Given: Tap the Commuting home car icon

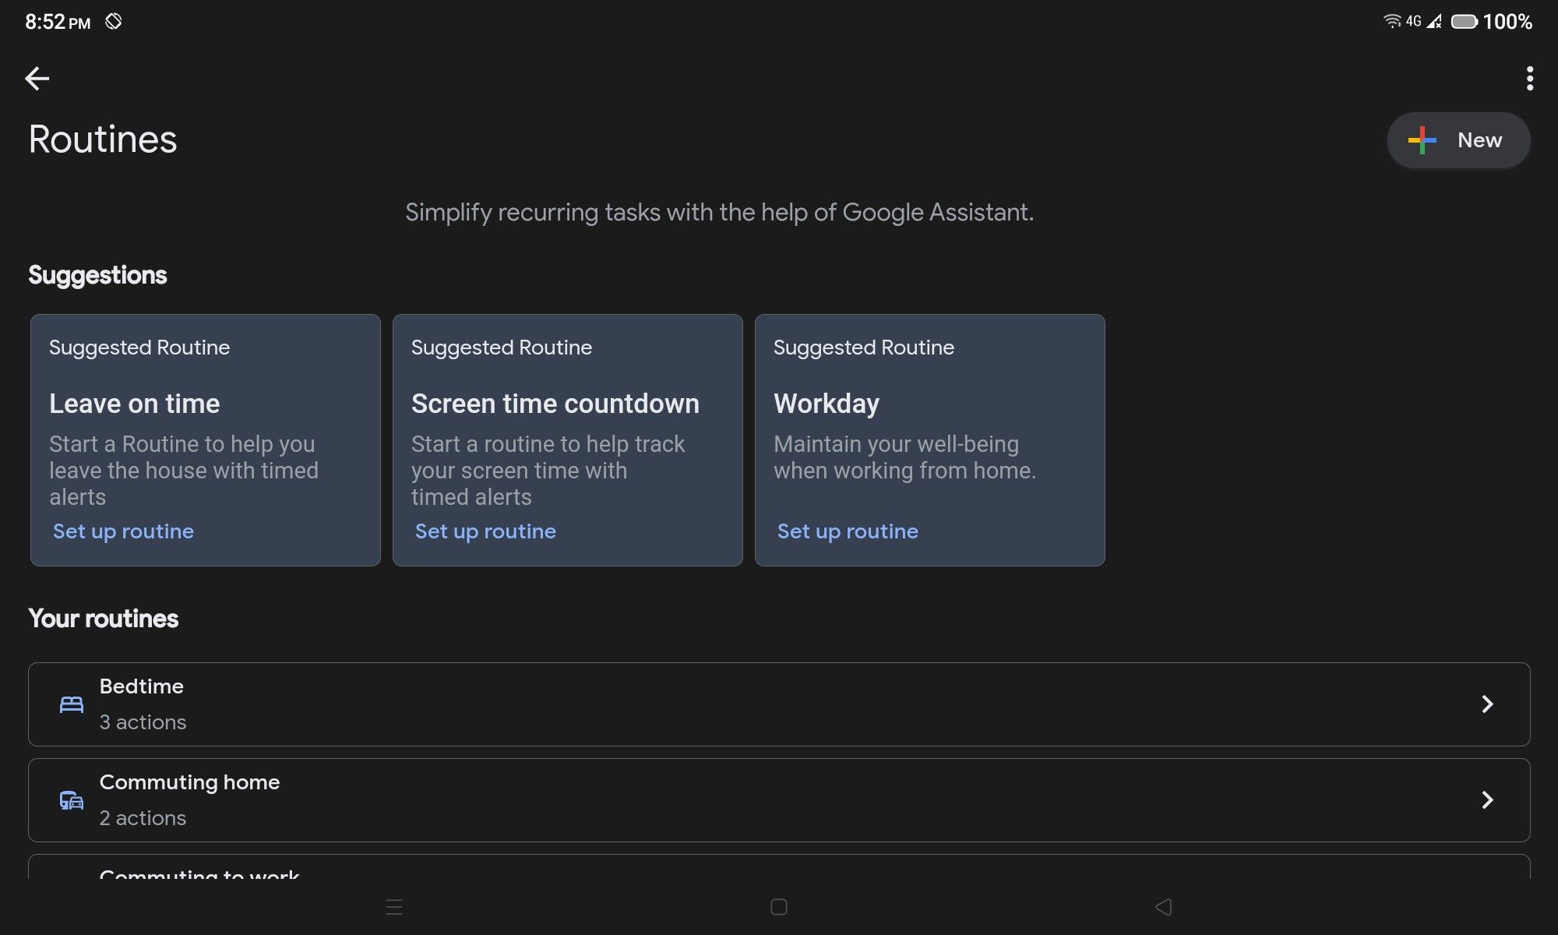Looking at the screenshot, I should [72, 800].
